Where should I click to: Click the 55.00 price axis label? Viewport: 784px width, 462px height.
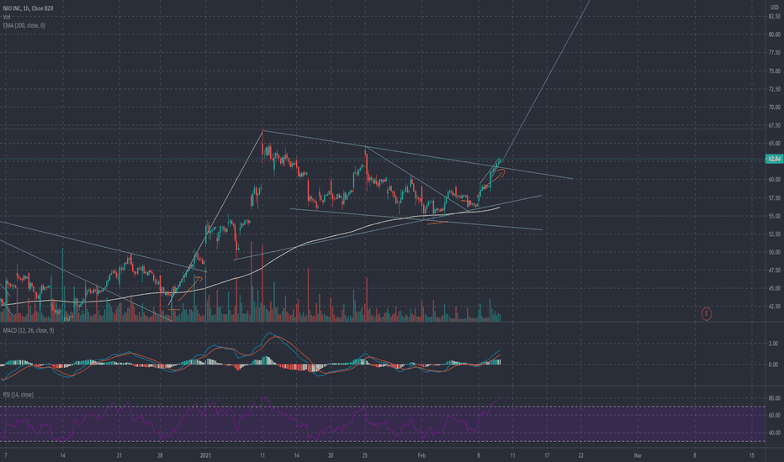(775, 216)
